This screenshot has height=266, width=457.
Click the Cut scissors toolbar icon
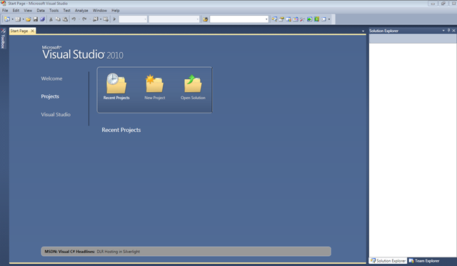[51, 19]
